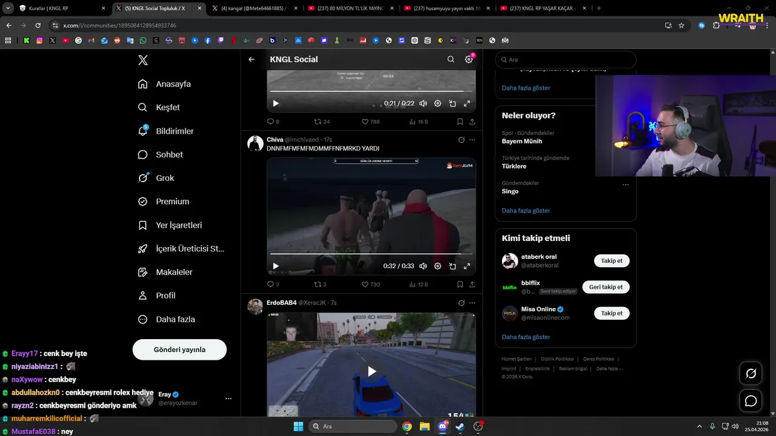
Task: Click Gönderi yayınla button
Action: click(179, 349)
